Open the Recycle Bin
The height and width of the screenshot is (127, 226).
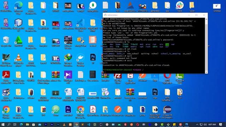coord(6,42)
